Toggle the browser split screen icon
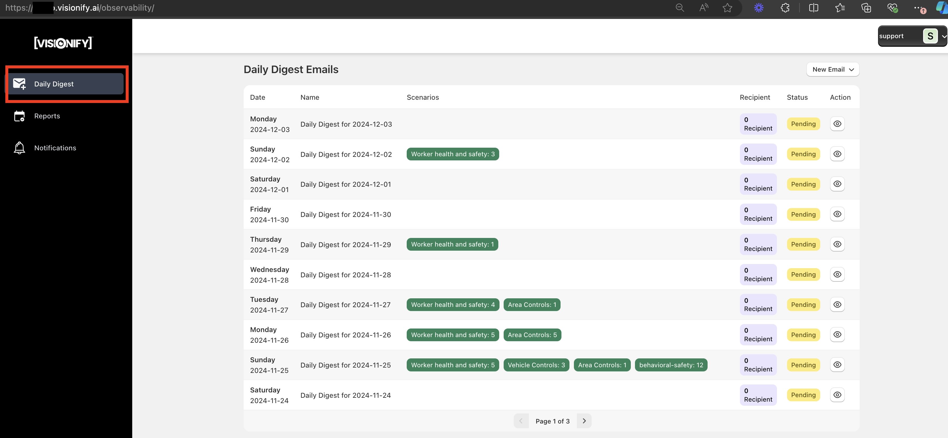This screenshot has height=438, width=948. pos(814,8)
